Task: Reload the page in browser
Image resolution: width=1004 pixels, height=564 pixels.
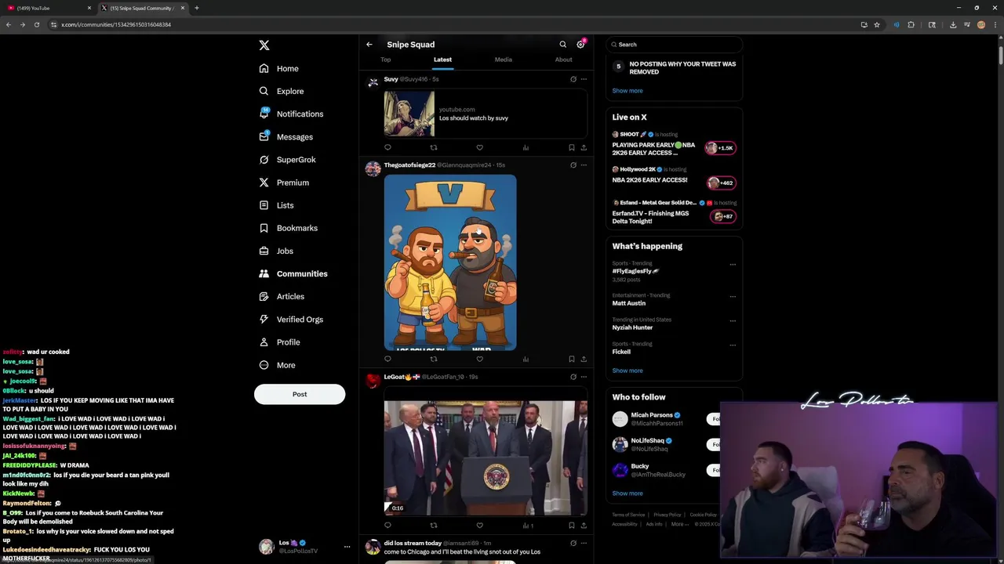Action: 36,24
